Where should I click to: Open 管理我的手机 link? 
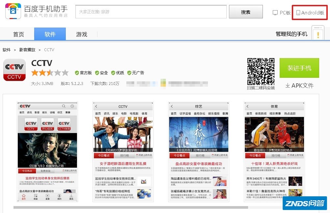[292, 34]
